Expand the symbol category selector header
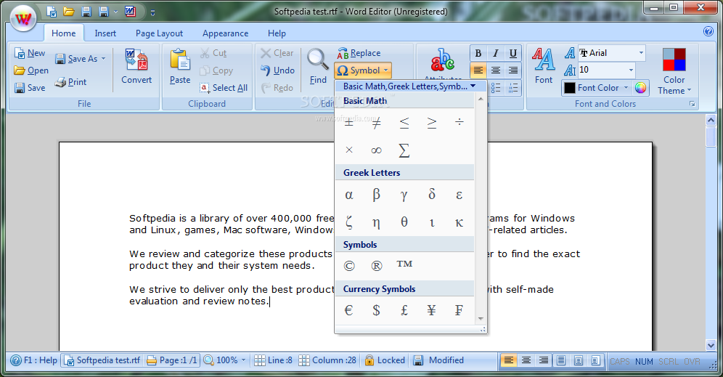The width and height of the screenshot is (723, 377). 409,86
